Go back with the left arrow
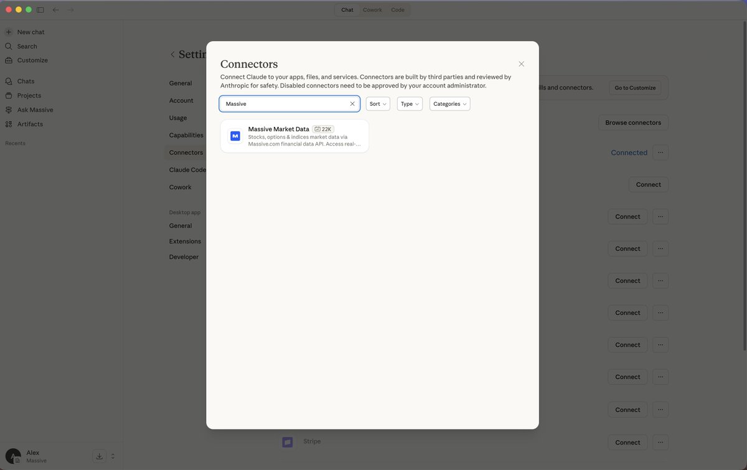The height and width of the screenshot is (470, 747). coord(56,10)
